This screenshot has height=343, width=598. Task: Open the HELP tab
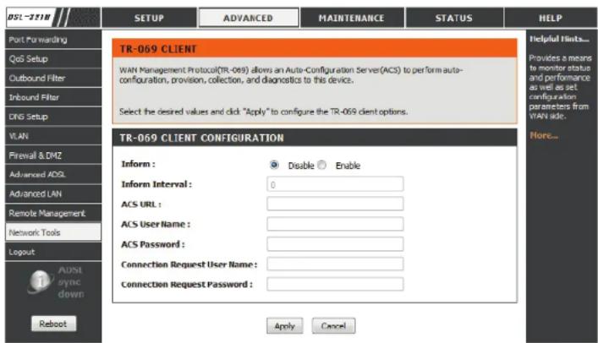point(551,18)
